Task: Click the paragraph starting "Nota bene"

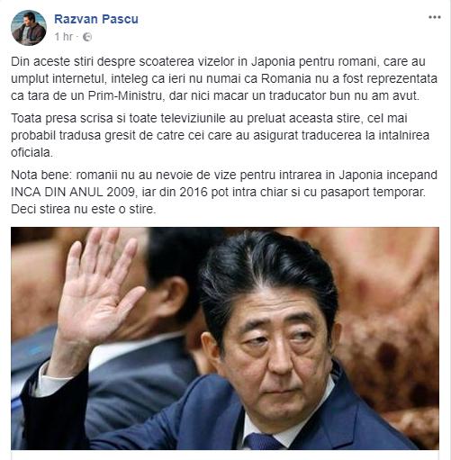Action: tap(224, 192)
